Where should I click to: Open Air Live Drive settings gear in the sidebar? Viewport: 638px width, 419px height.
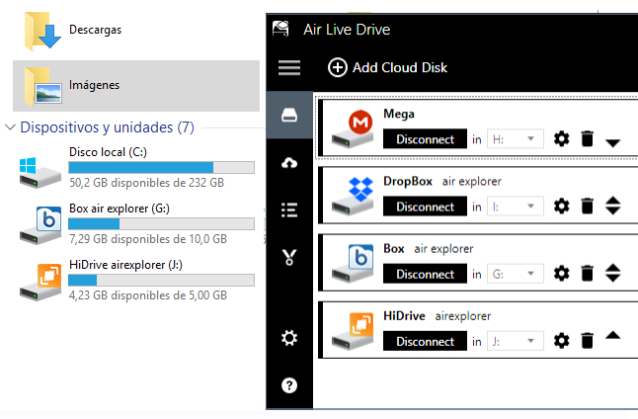[x=289, y=338]
